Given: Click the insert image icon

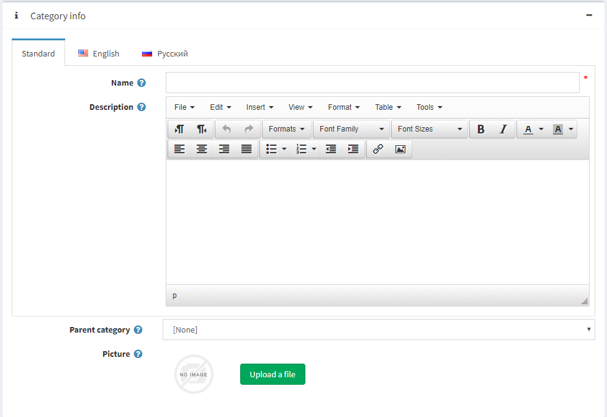Looking at the screenshot, I should [x=400, y=149].
